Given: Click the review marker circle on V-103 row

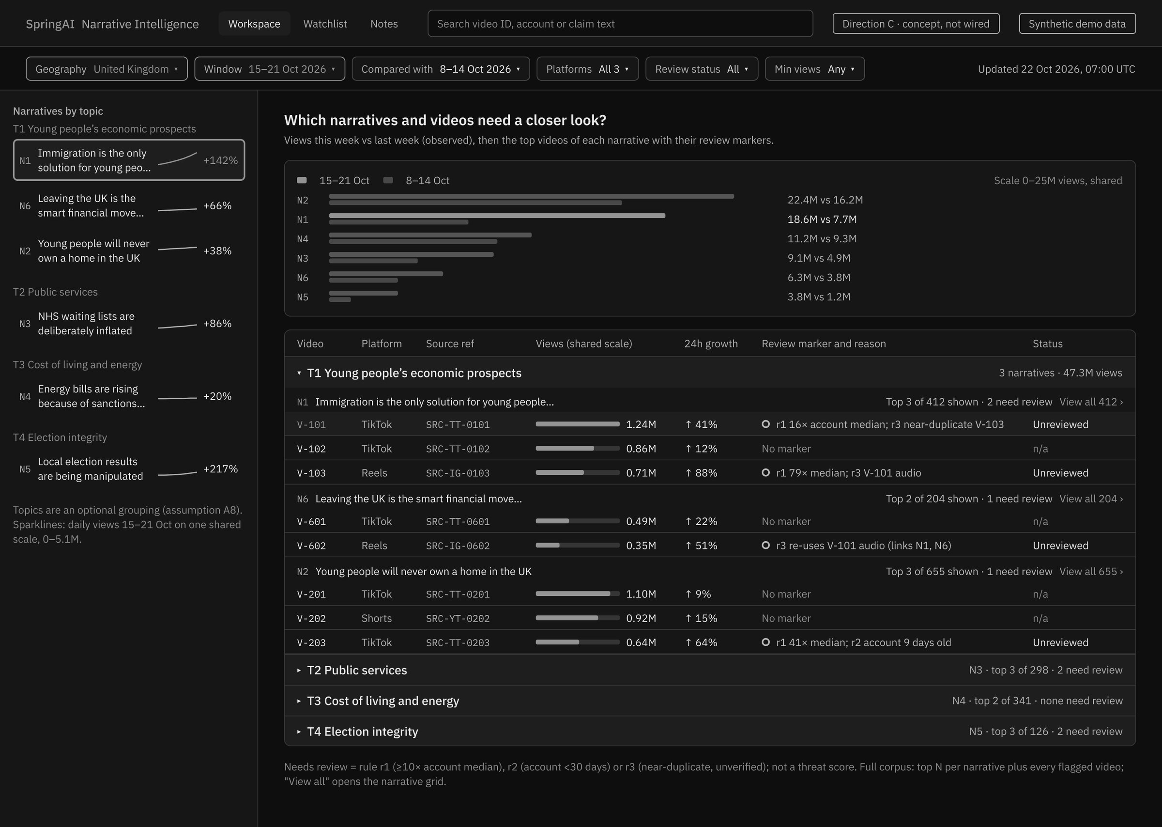Looking at the screenshot, I should [x=765, y=472].
